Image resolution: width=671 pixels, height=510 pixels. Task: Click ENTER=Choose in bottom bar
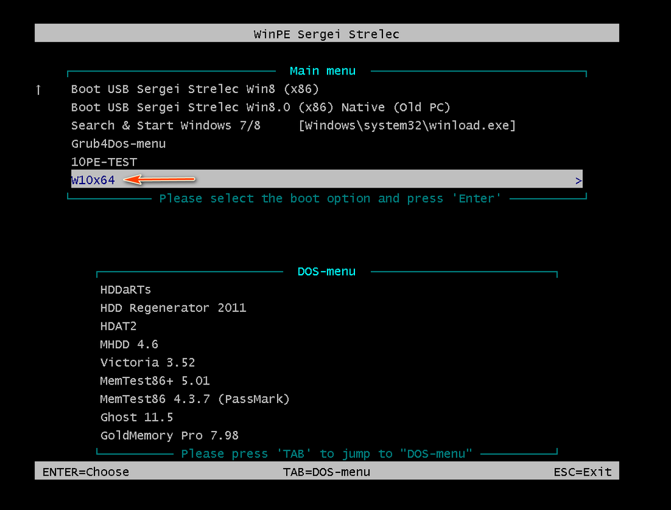point(86,472)
